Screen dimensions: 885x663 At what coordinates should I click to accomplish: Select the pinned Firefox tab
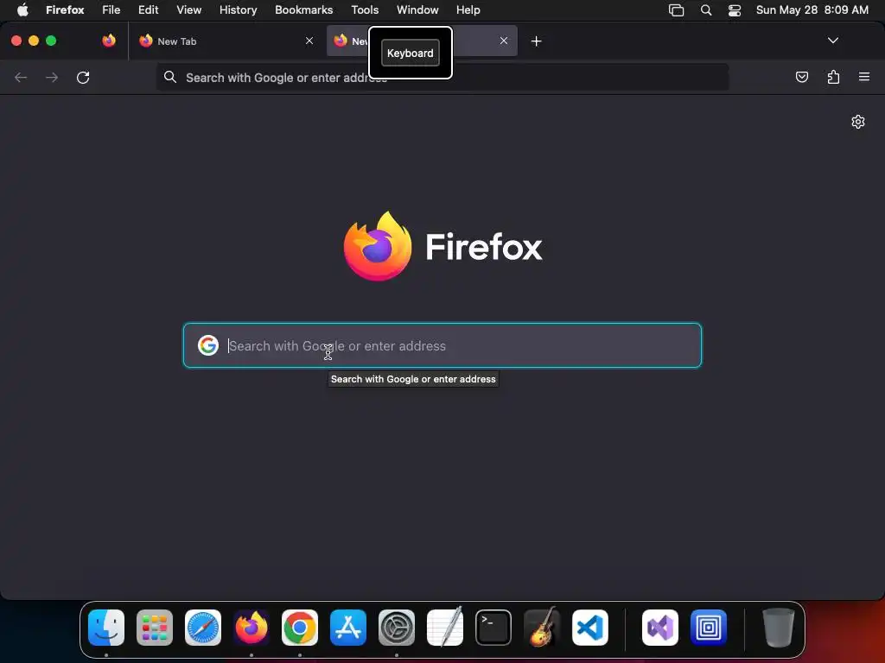point(109,41)
